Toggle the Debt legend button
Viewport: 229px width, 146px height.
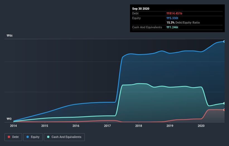point(13,137)
